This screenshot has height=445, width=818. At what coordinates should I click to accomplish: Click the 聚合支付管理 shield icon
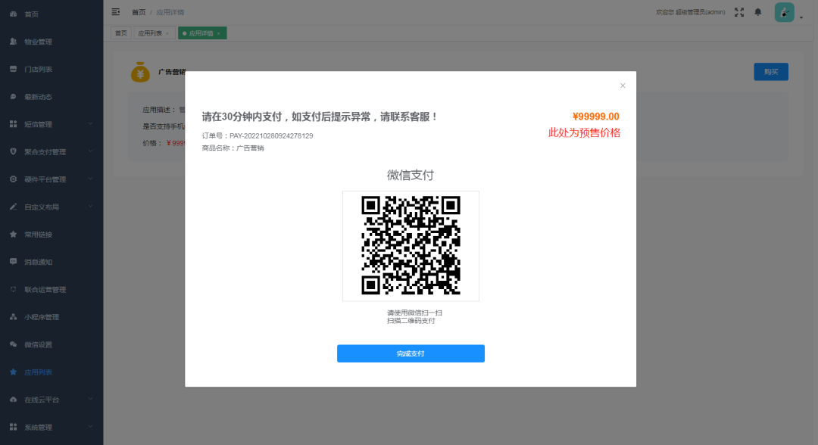[13, 151]
